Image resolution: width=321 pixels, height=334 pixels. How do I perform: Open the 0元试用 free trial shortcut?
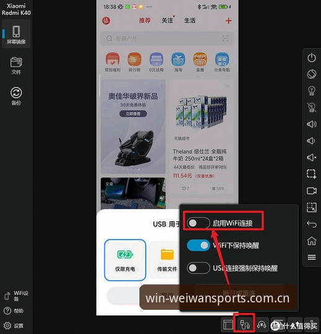pyautogui.click(x=156, y=62)
